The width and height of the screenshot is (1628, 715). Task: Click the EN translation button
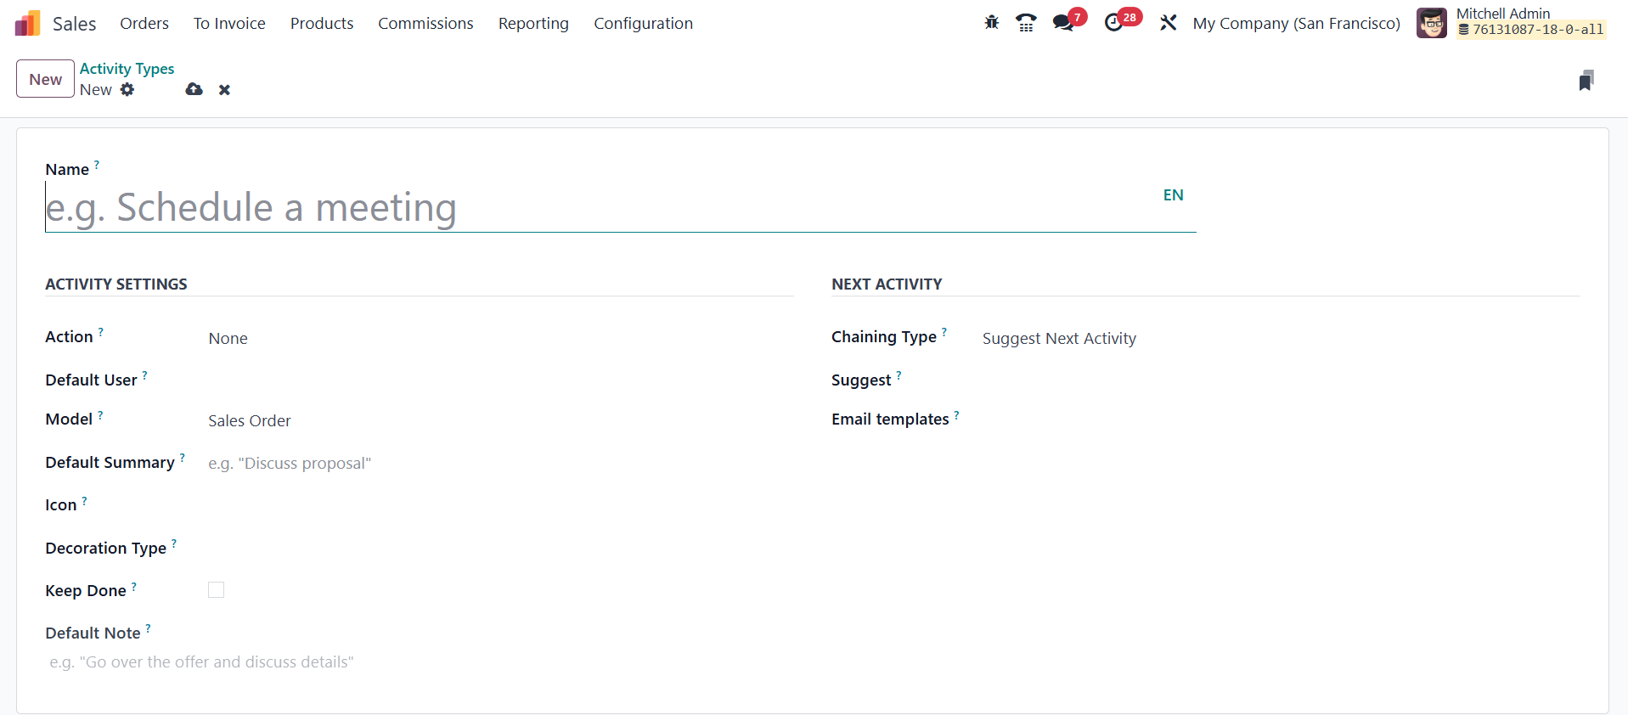pos(1173,195)
